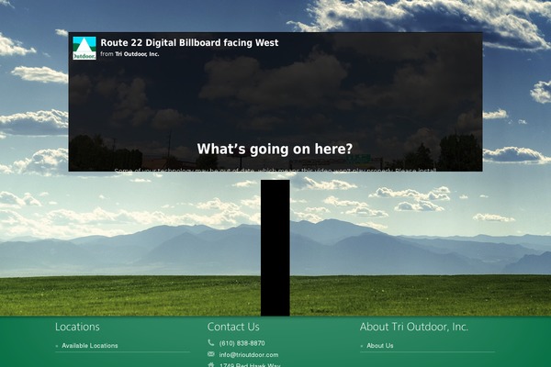Click the address text 1749 Red Hawk Way
The height and width of the screenshot is (367, 551).
click(x=250, y=365)
